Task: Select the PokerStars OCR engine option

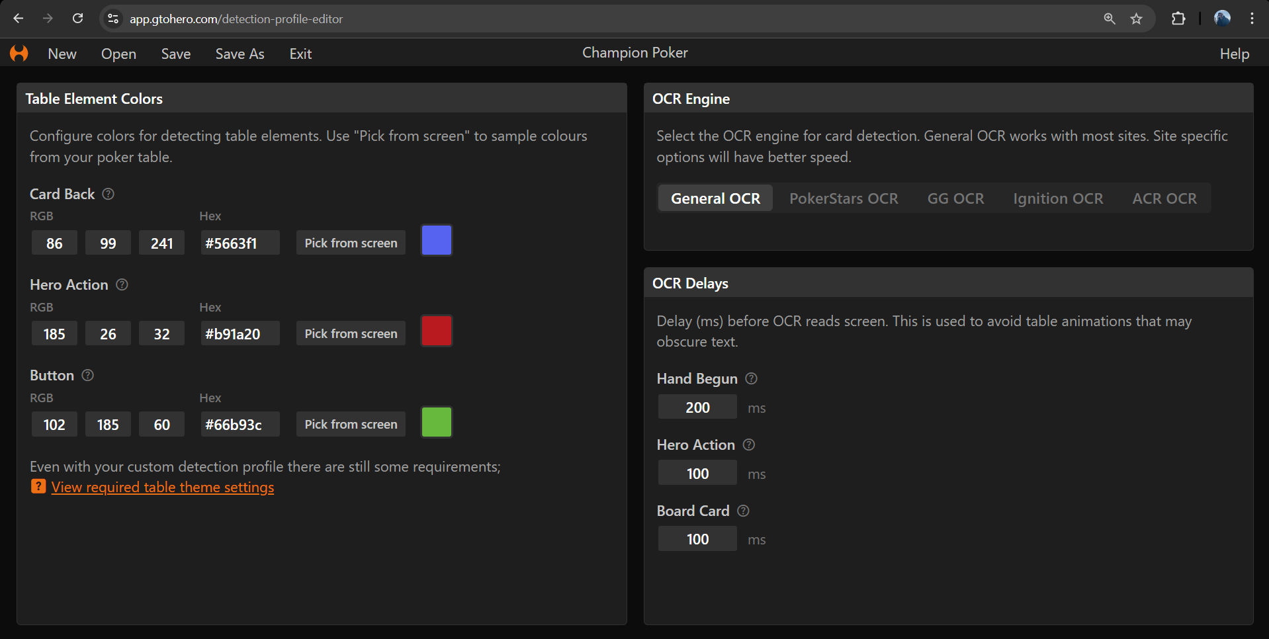Action: [843, 198]
